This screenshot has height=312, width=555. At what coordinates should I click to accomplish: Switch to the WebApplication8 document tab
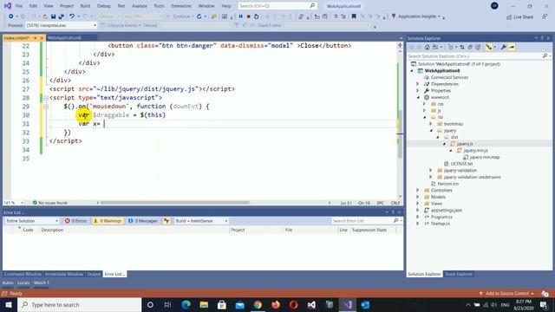(x=64, y=38)
